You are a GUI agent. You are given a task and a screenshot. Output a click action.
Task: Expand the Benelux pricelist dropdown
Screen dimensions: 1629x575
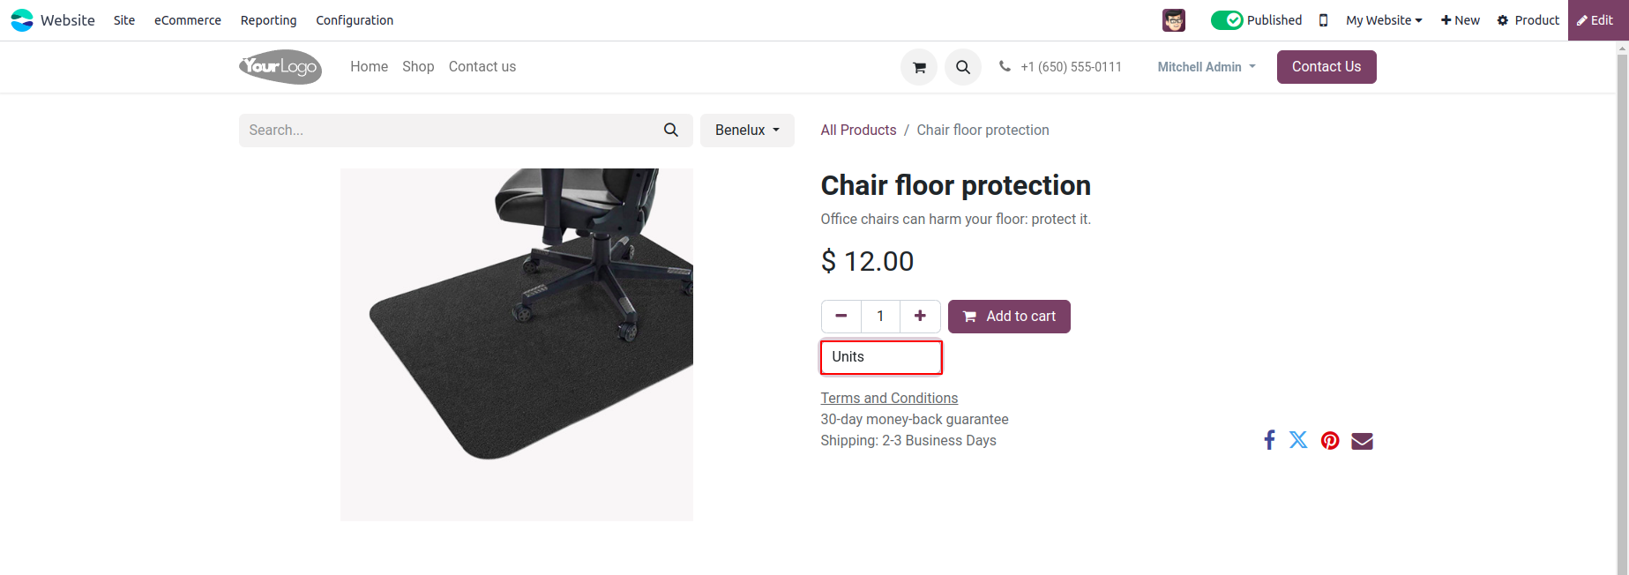(x=747, y=131)
